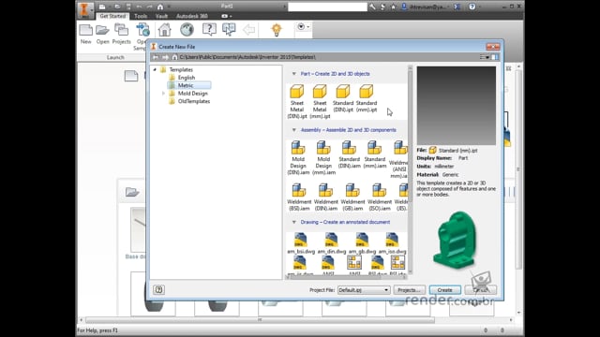Screen dimensions: 600x337
Task: Select the Weldment (BSI).iam template
Action: pos(299,197)
